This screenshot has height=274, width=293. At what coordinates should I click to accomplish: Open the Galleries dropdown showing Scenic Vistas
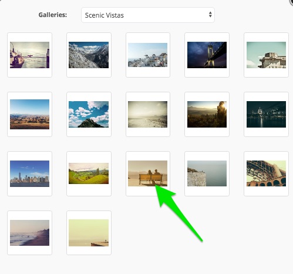click(x=148, y=15)
